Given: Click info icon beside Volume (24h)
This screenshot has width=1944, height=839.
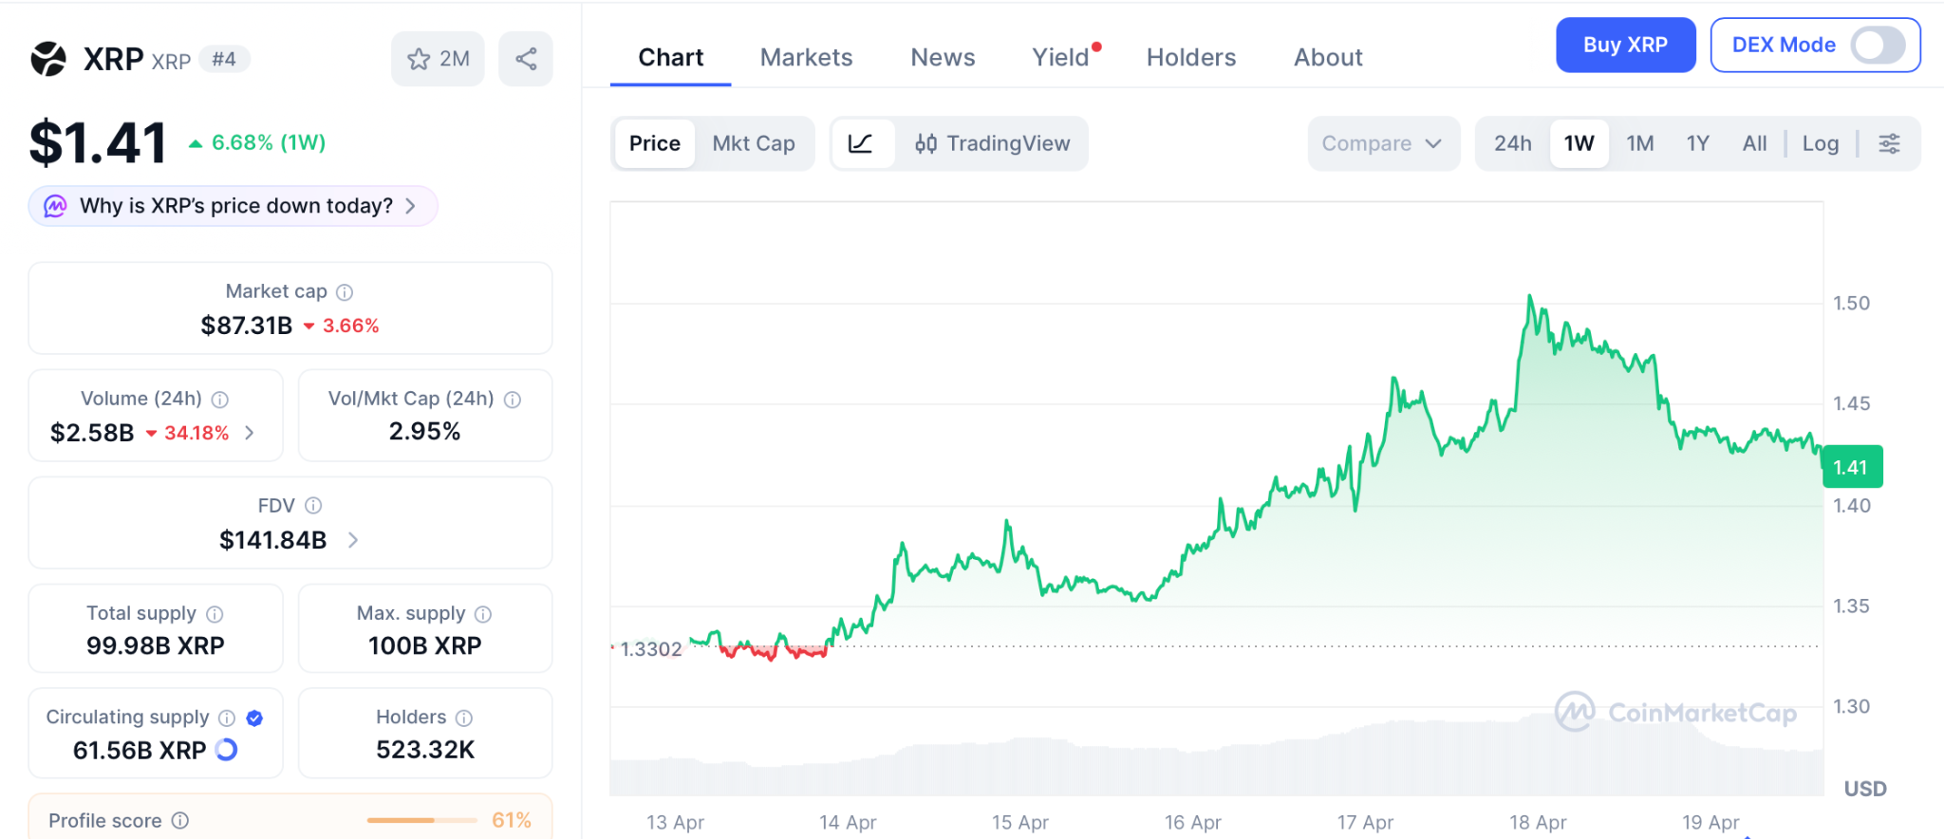Looking at the screenshot, I should [x=220, y=400].
